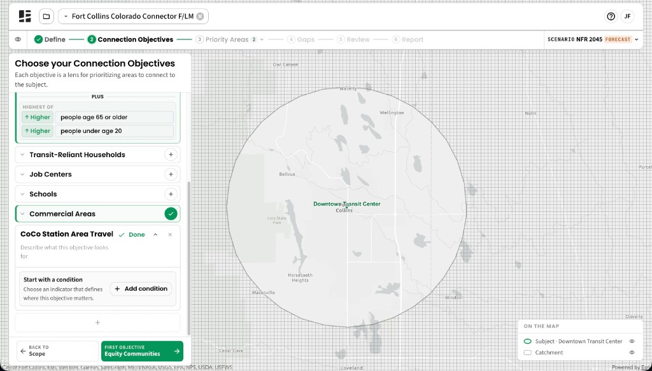Expand the Job Centers chevron
Viewport: 652px width, 371px height.
click(x=22, y=174)
